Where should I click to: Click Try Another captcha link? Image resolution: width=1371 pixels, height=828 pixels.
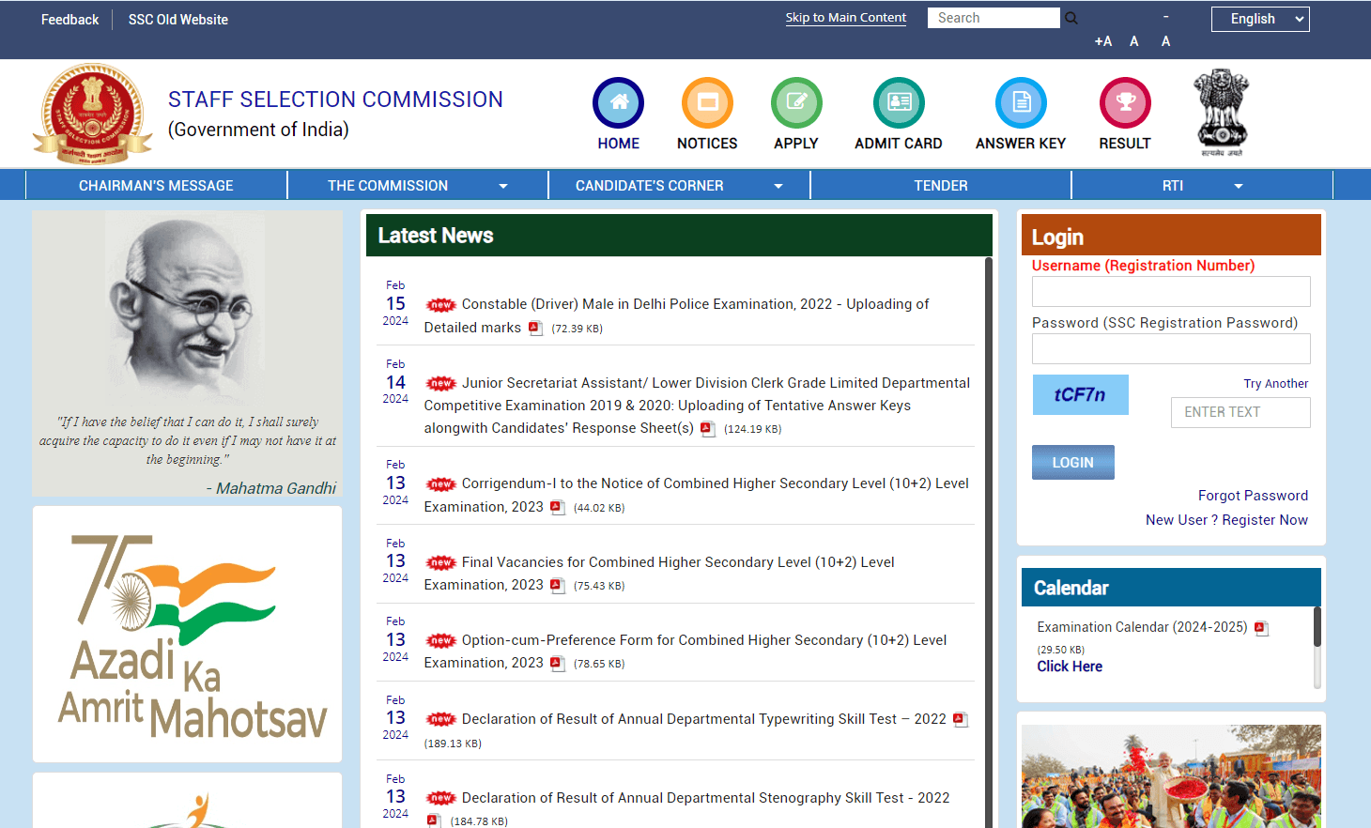(x=1275, y=384)
